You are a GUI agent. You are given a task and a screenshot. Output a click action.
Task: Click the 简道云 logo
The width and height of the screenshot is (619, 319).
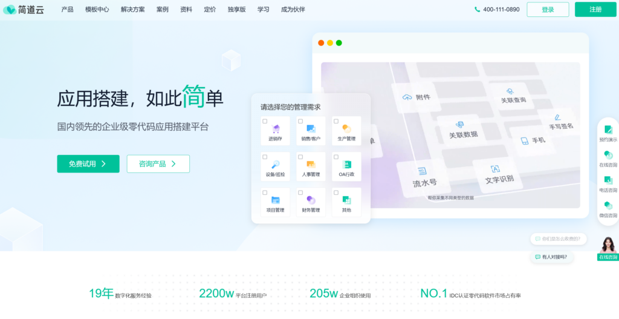[x=24, y=10]
